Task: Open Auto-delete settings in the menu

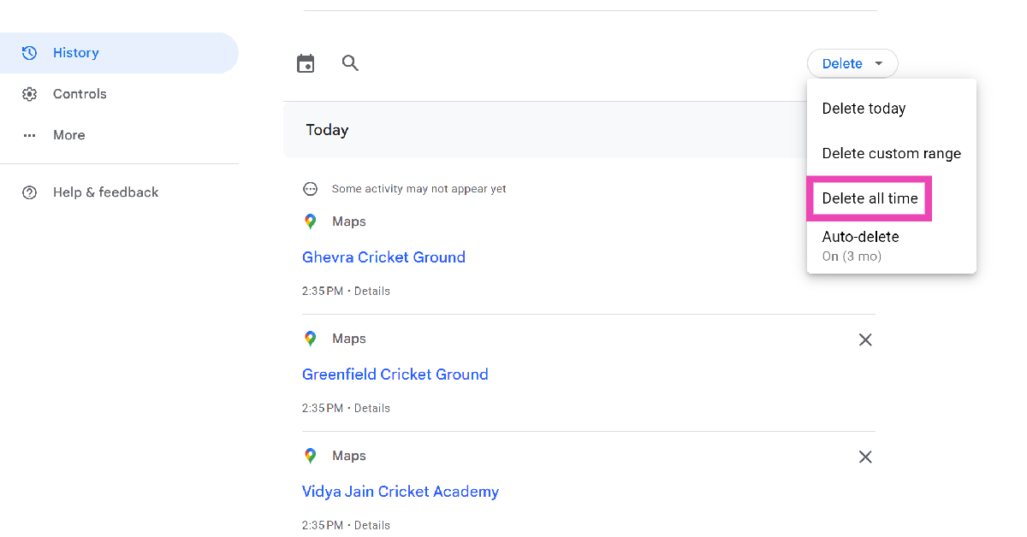Action: click(860, 245)
